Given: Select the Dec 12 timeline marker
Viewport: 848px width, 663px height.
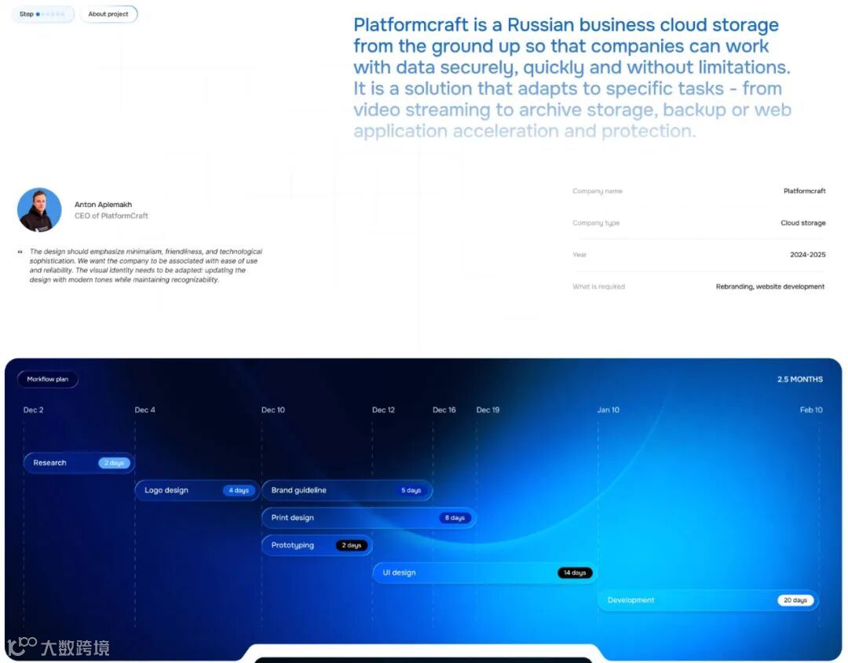Looking at the screenshot, I should [383, 410].
